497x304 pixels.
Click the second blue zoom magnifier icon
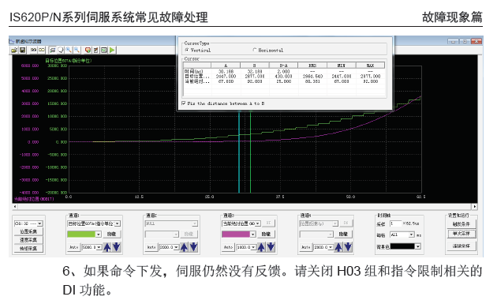click(77, 50)
